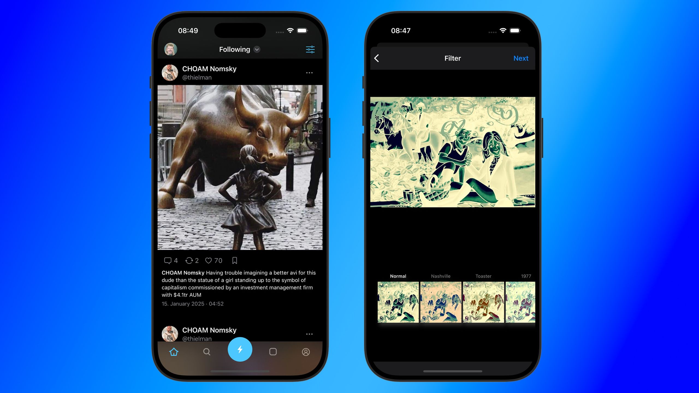
Task: Tap the feed filter sliders icon
Action: point(311,49)
